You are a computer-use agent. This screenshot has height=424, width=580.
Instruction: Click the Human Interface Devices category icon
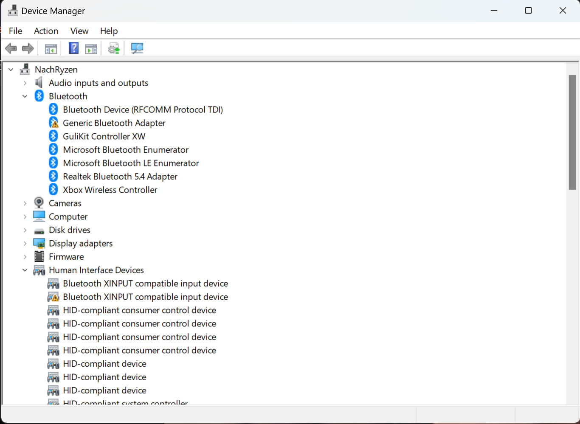(x=39, y=270)
